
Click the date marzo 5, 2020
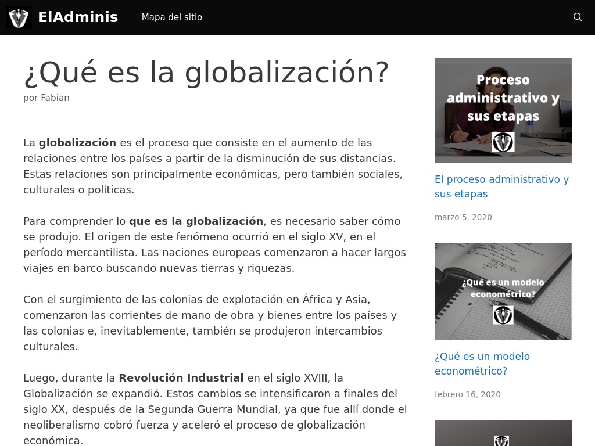(x=463, y=217)
